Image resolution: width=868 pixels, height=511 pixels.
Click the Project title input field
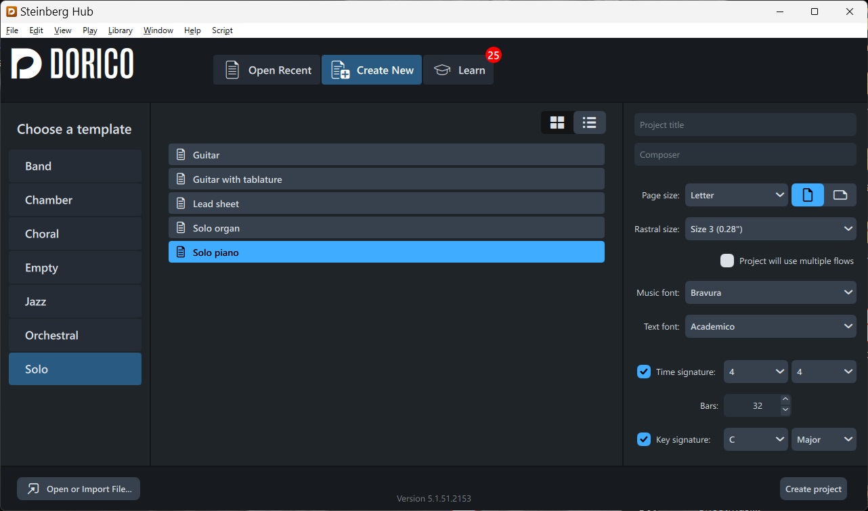745,125
